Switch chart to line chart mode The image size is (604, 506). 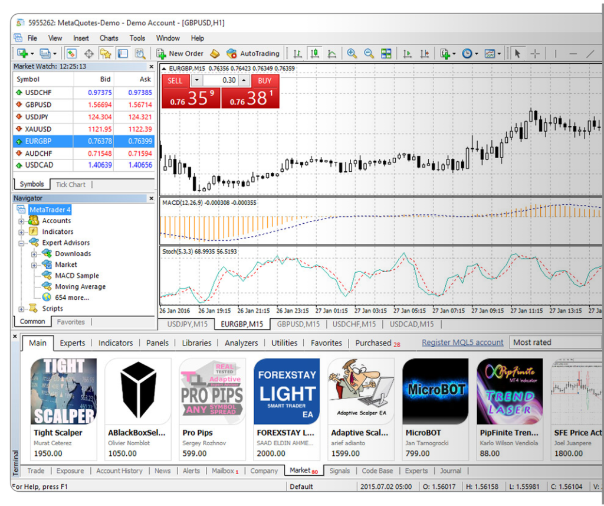pos(331,54)
